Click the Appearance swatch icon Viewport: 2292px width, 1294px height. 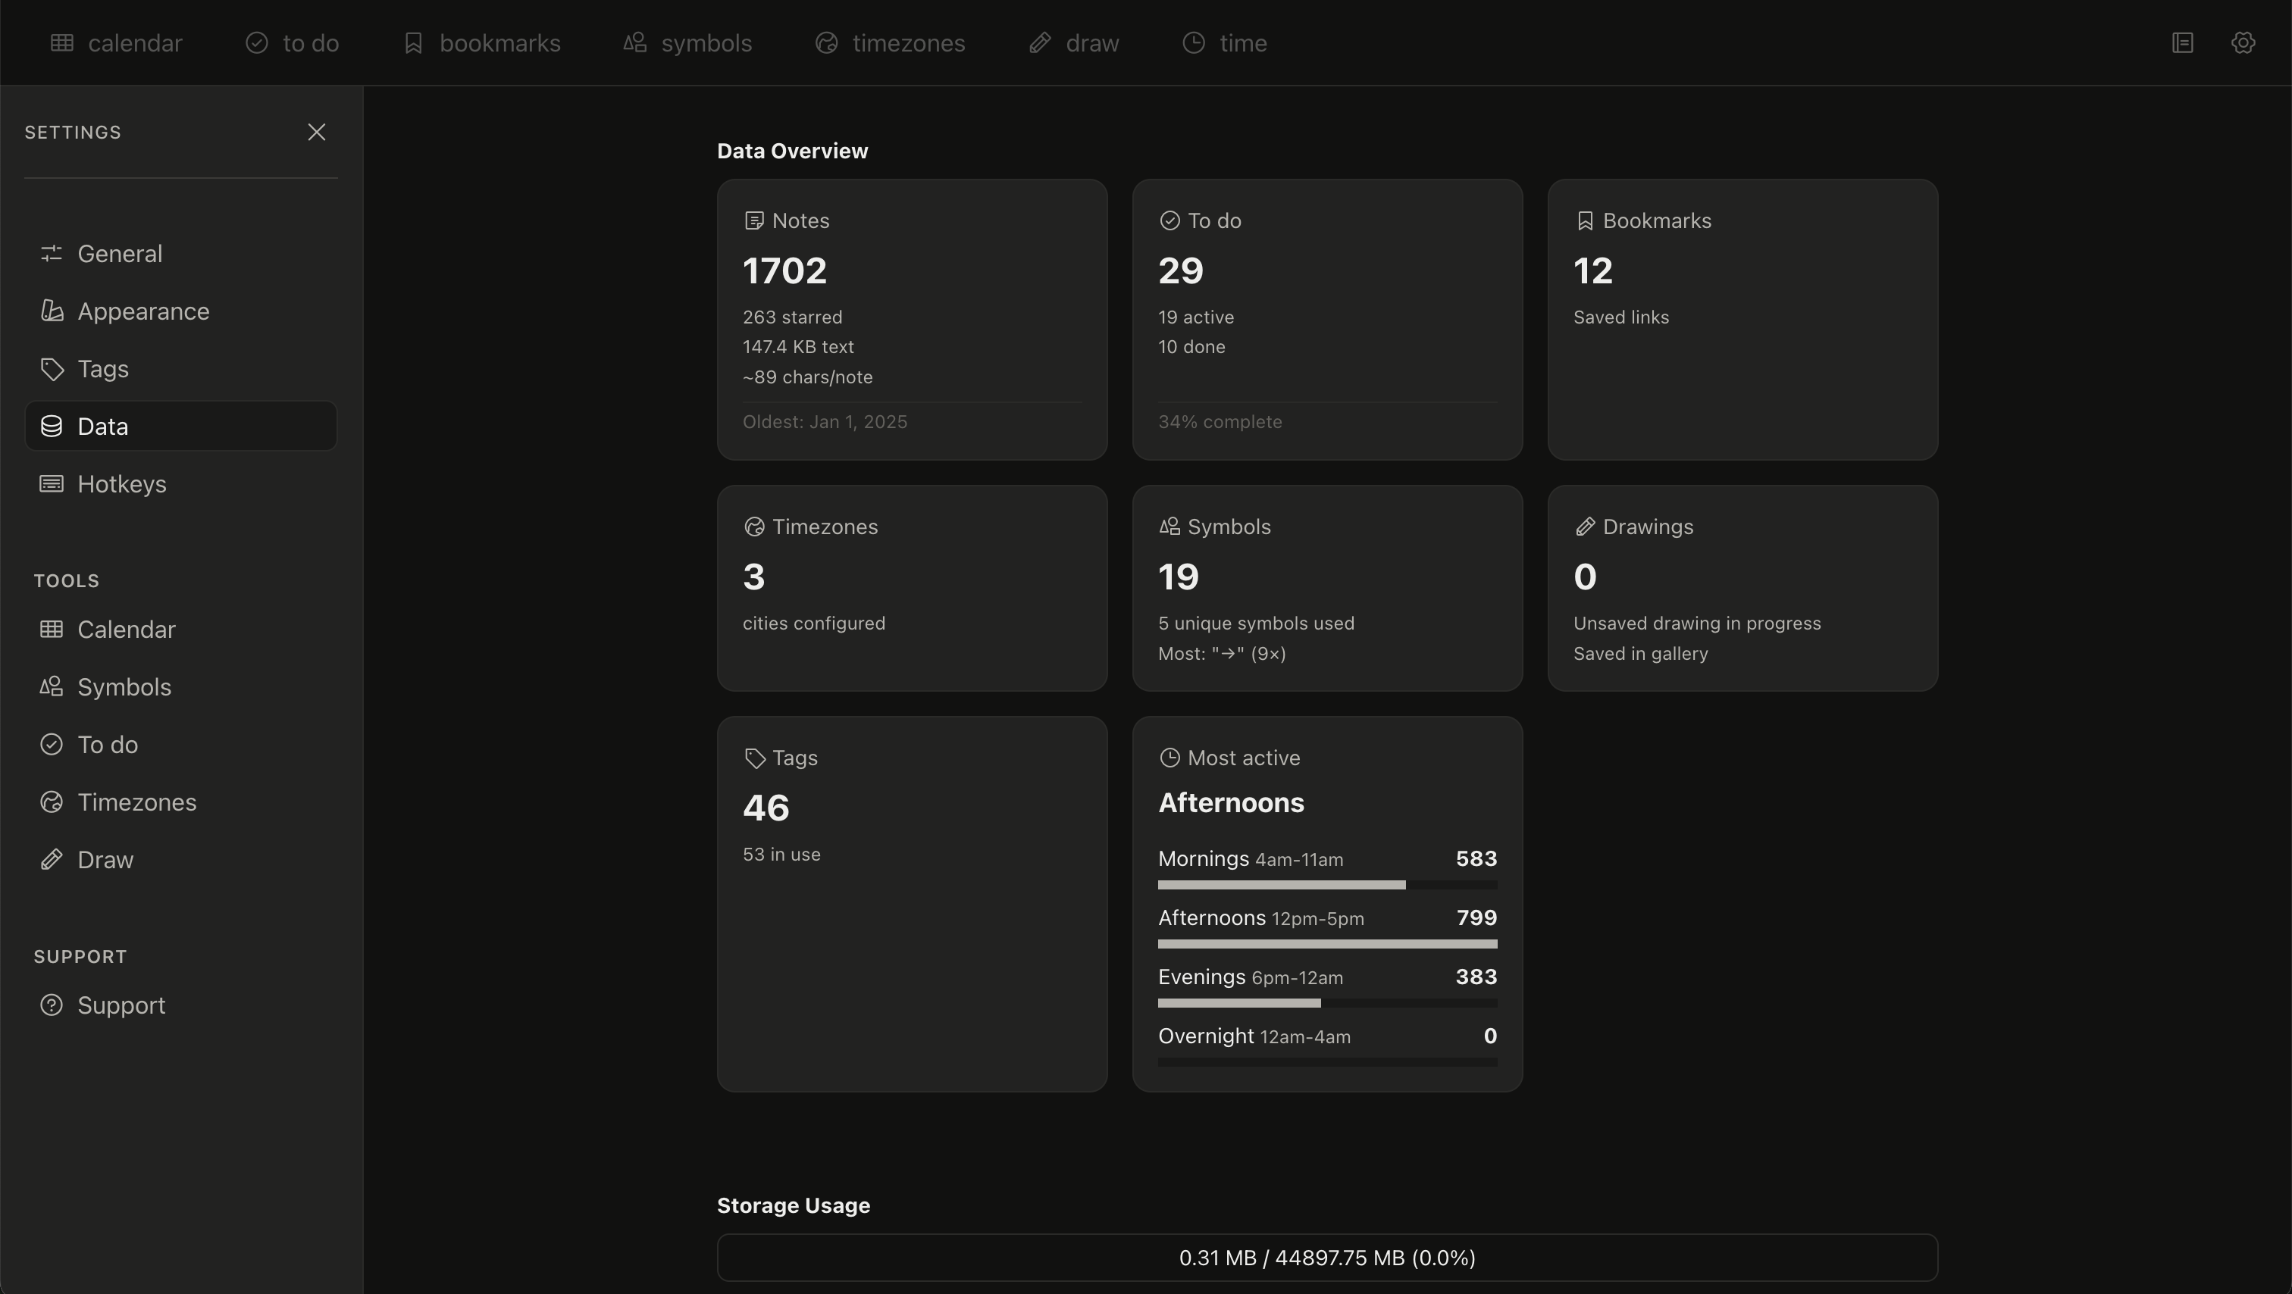[x=52, y=311]
